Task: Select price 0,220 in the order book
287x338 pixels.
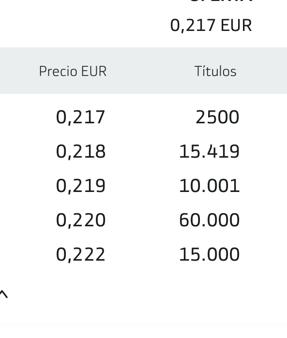Action: (x=81, y=220)
